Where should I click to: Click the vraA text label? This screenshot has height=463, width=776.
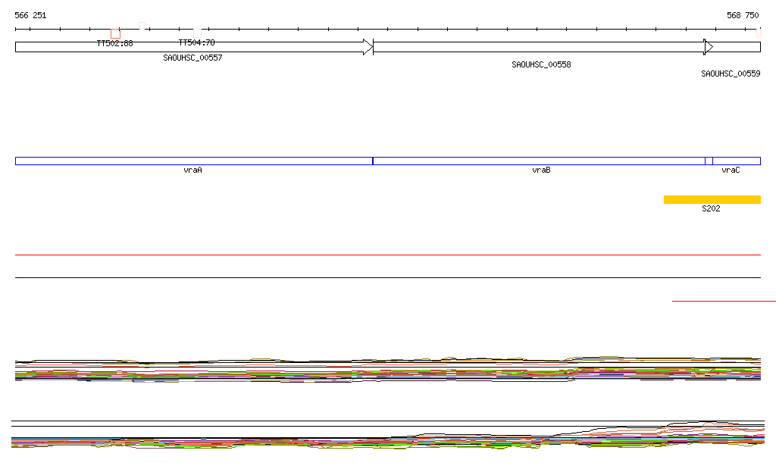(x=192, y=170)
